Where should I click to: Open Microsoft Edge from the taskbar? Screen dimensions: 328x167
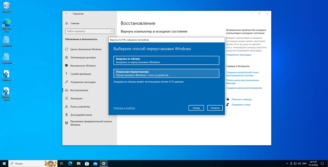70,163
